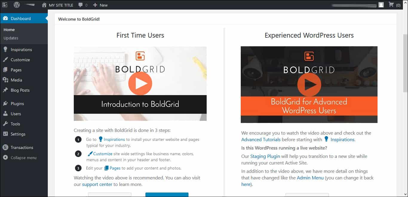Click the Settings icon in sidebar
The width and height of the screenshot is (408, 197).
[x=5, y=134]
